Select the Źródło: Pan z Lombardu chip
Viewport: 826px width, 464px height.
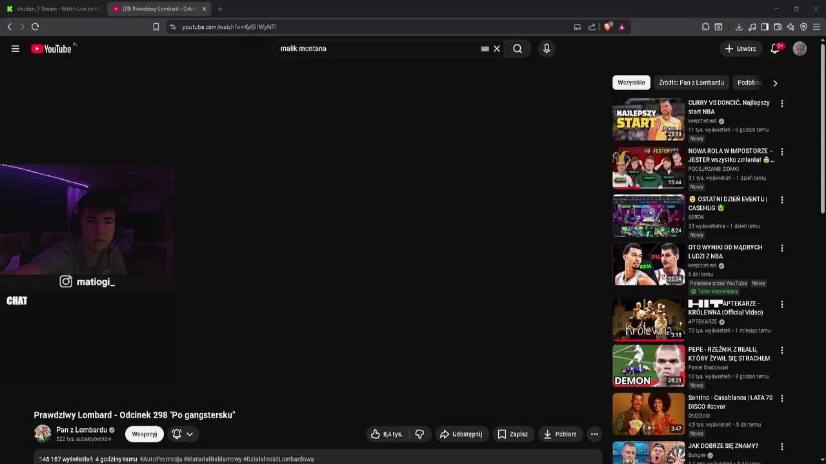[691, 82]
